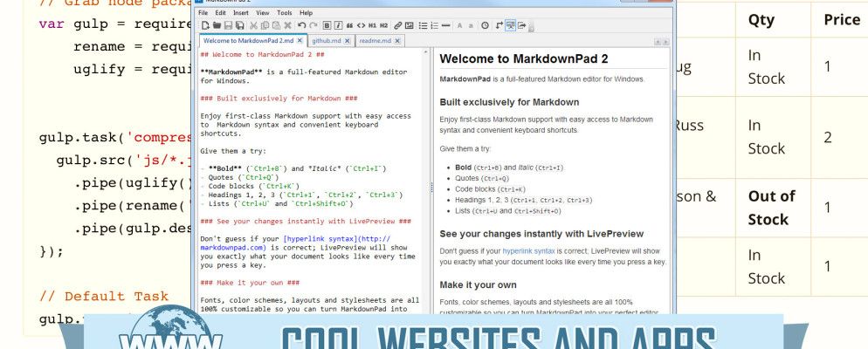Click the Open file folder icon
The image size is (868, 349).
216,25
